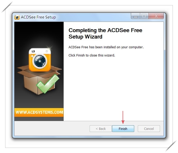Click the "ACDSee Free Setup" title bar text
178x153 pixels.
pyautogui.click(x=38, y=17)
